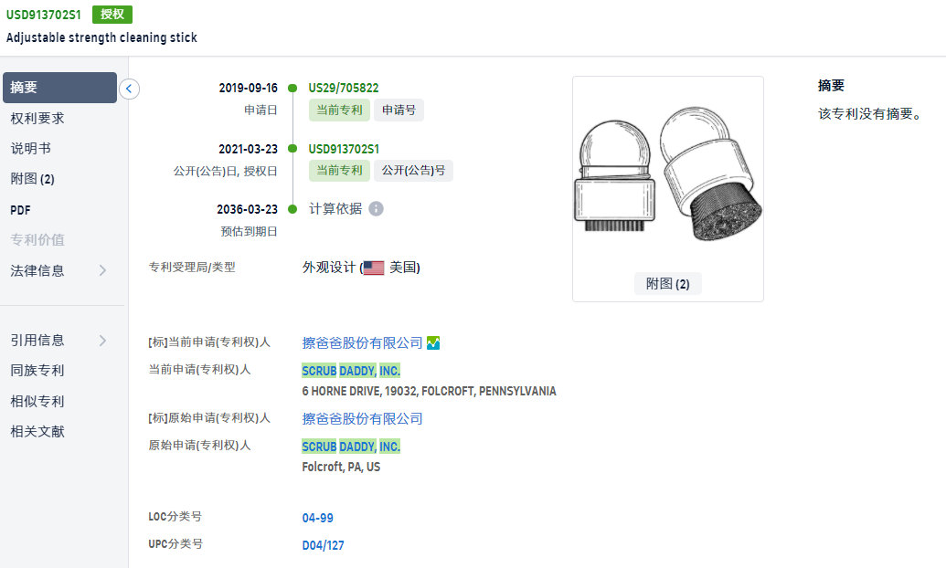Screen dimensions: 946x568
Task: Open the 权利要求 sidebar section
Action: pos(37,118)
